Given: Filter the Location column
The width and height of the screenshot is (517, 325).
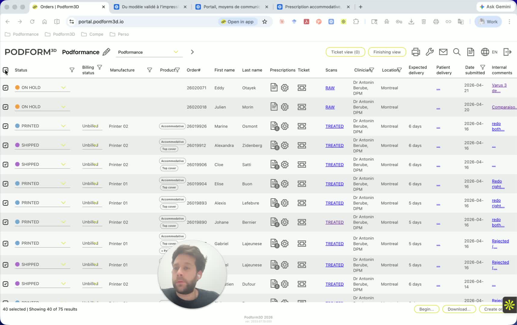Looking at the screenshot, I should coord(399,70).
